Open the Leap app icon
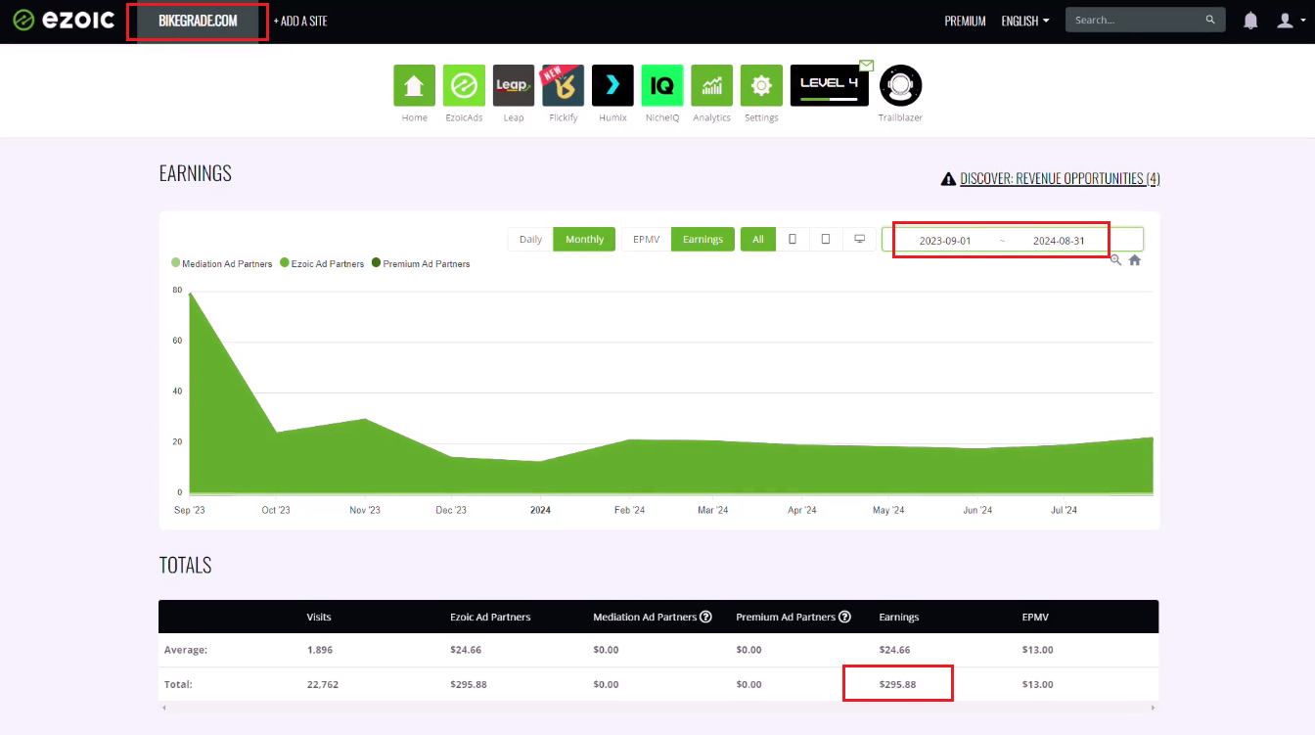 (514, 85)
